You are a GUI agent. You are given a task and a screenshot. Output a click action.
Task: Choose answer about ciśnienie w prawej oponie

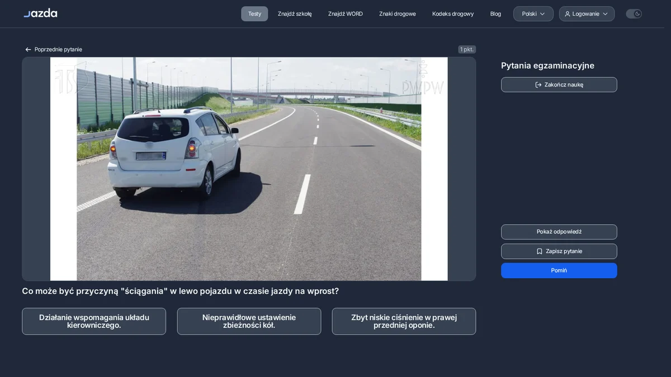[x=404, y=321]
